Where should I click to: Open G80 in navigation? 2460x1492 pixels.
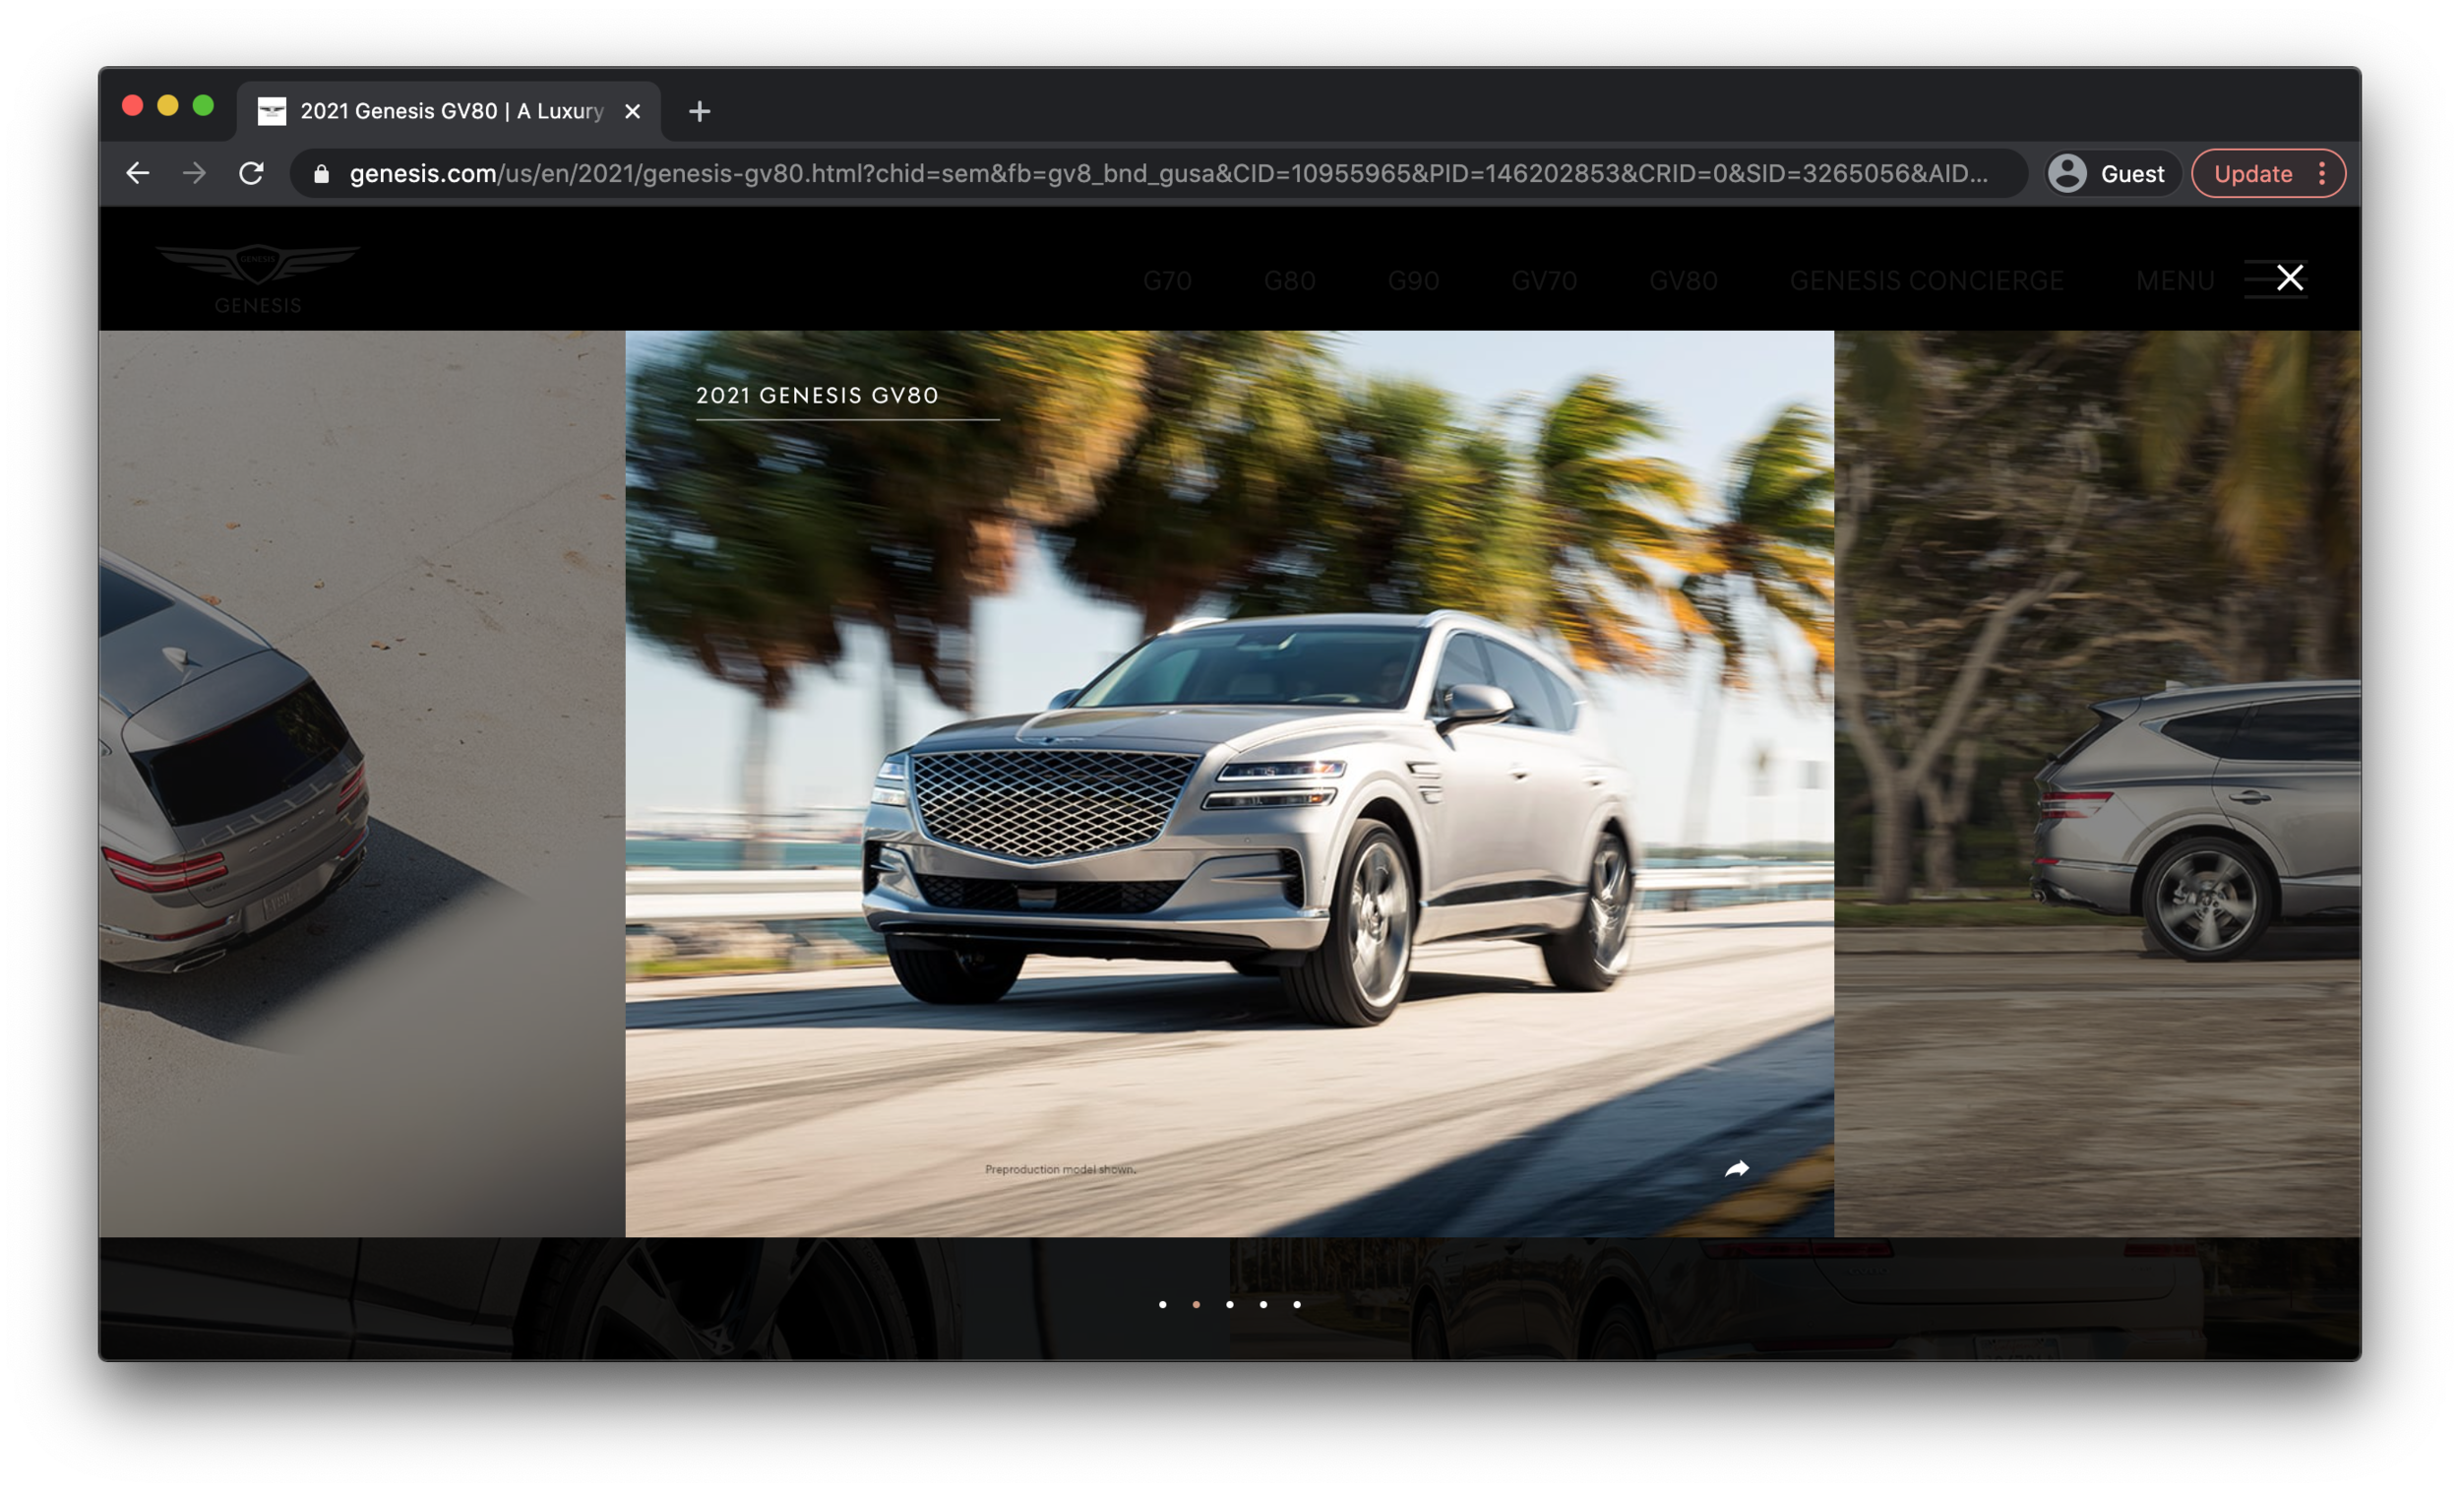coord(1289,280)
